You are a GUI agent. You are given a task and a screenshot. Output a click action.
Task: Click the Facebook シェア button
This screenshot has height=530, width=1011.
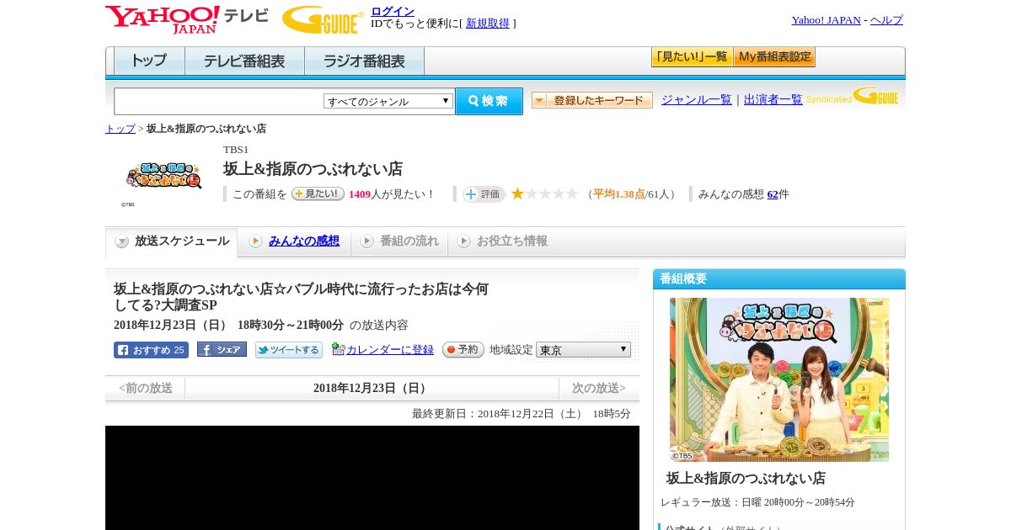click(222, 349)
